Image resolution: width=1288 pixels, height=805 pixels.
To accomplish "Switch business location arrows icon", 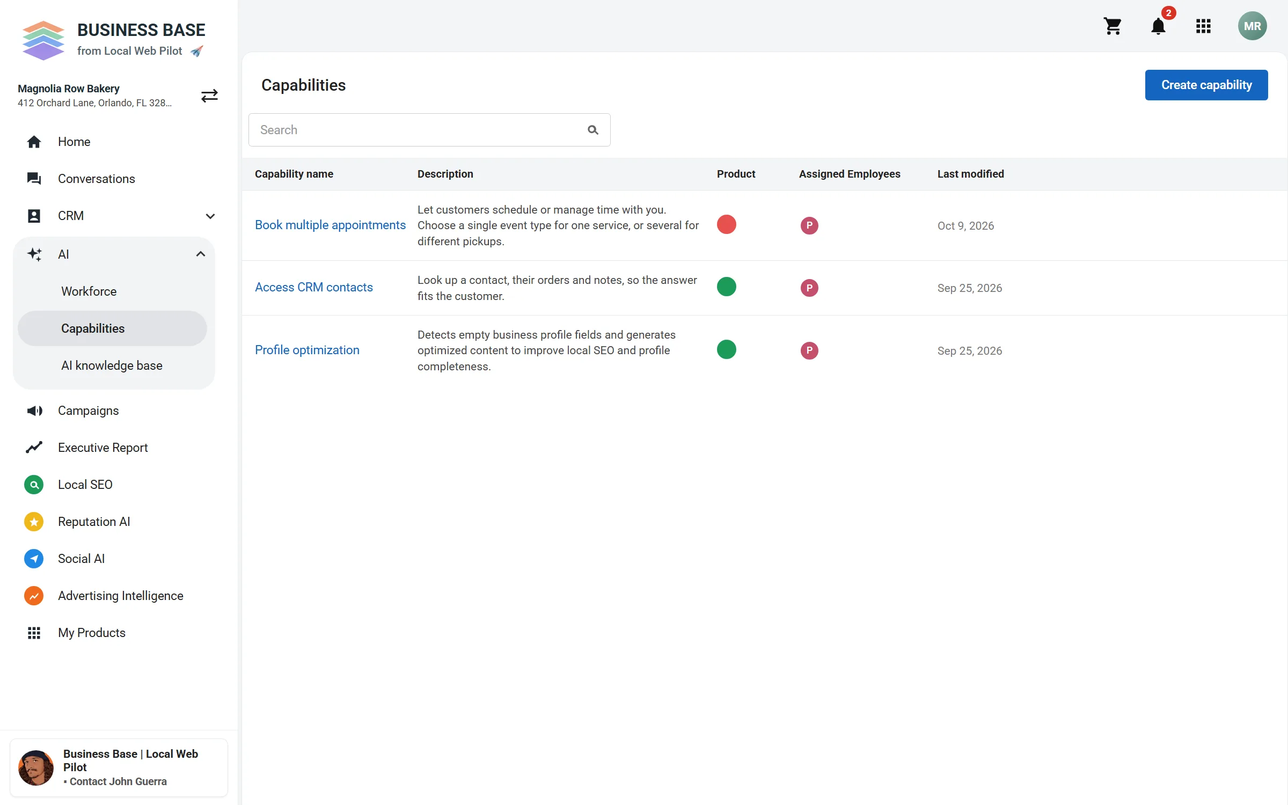I will 209,96.
